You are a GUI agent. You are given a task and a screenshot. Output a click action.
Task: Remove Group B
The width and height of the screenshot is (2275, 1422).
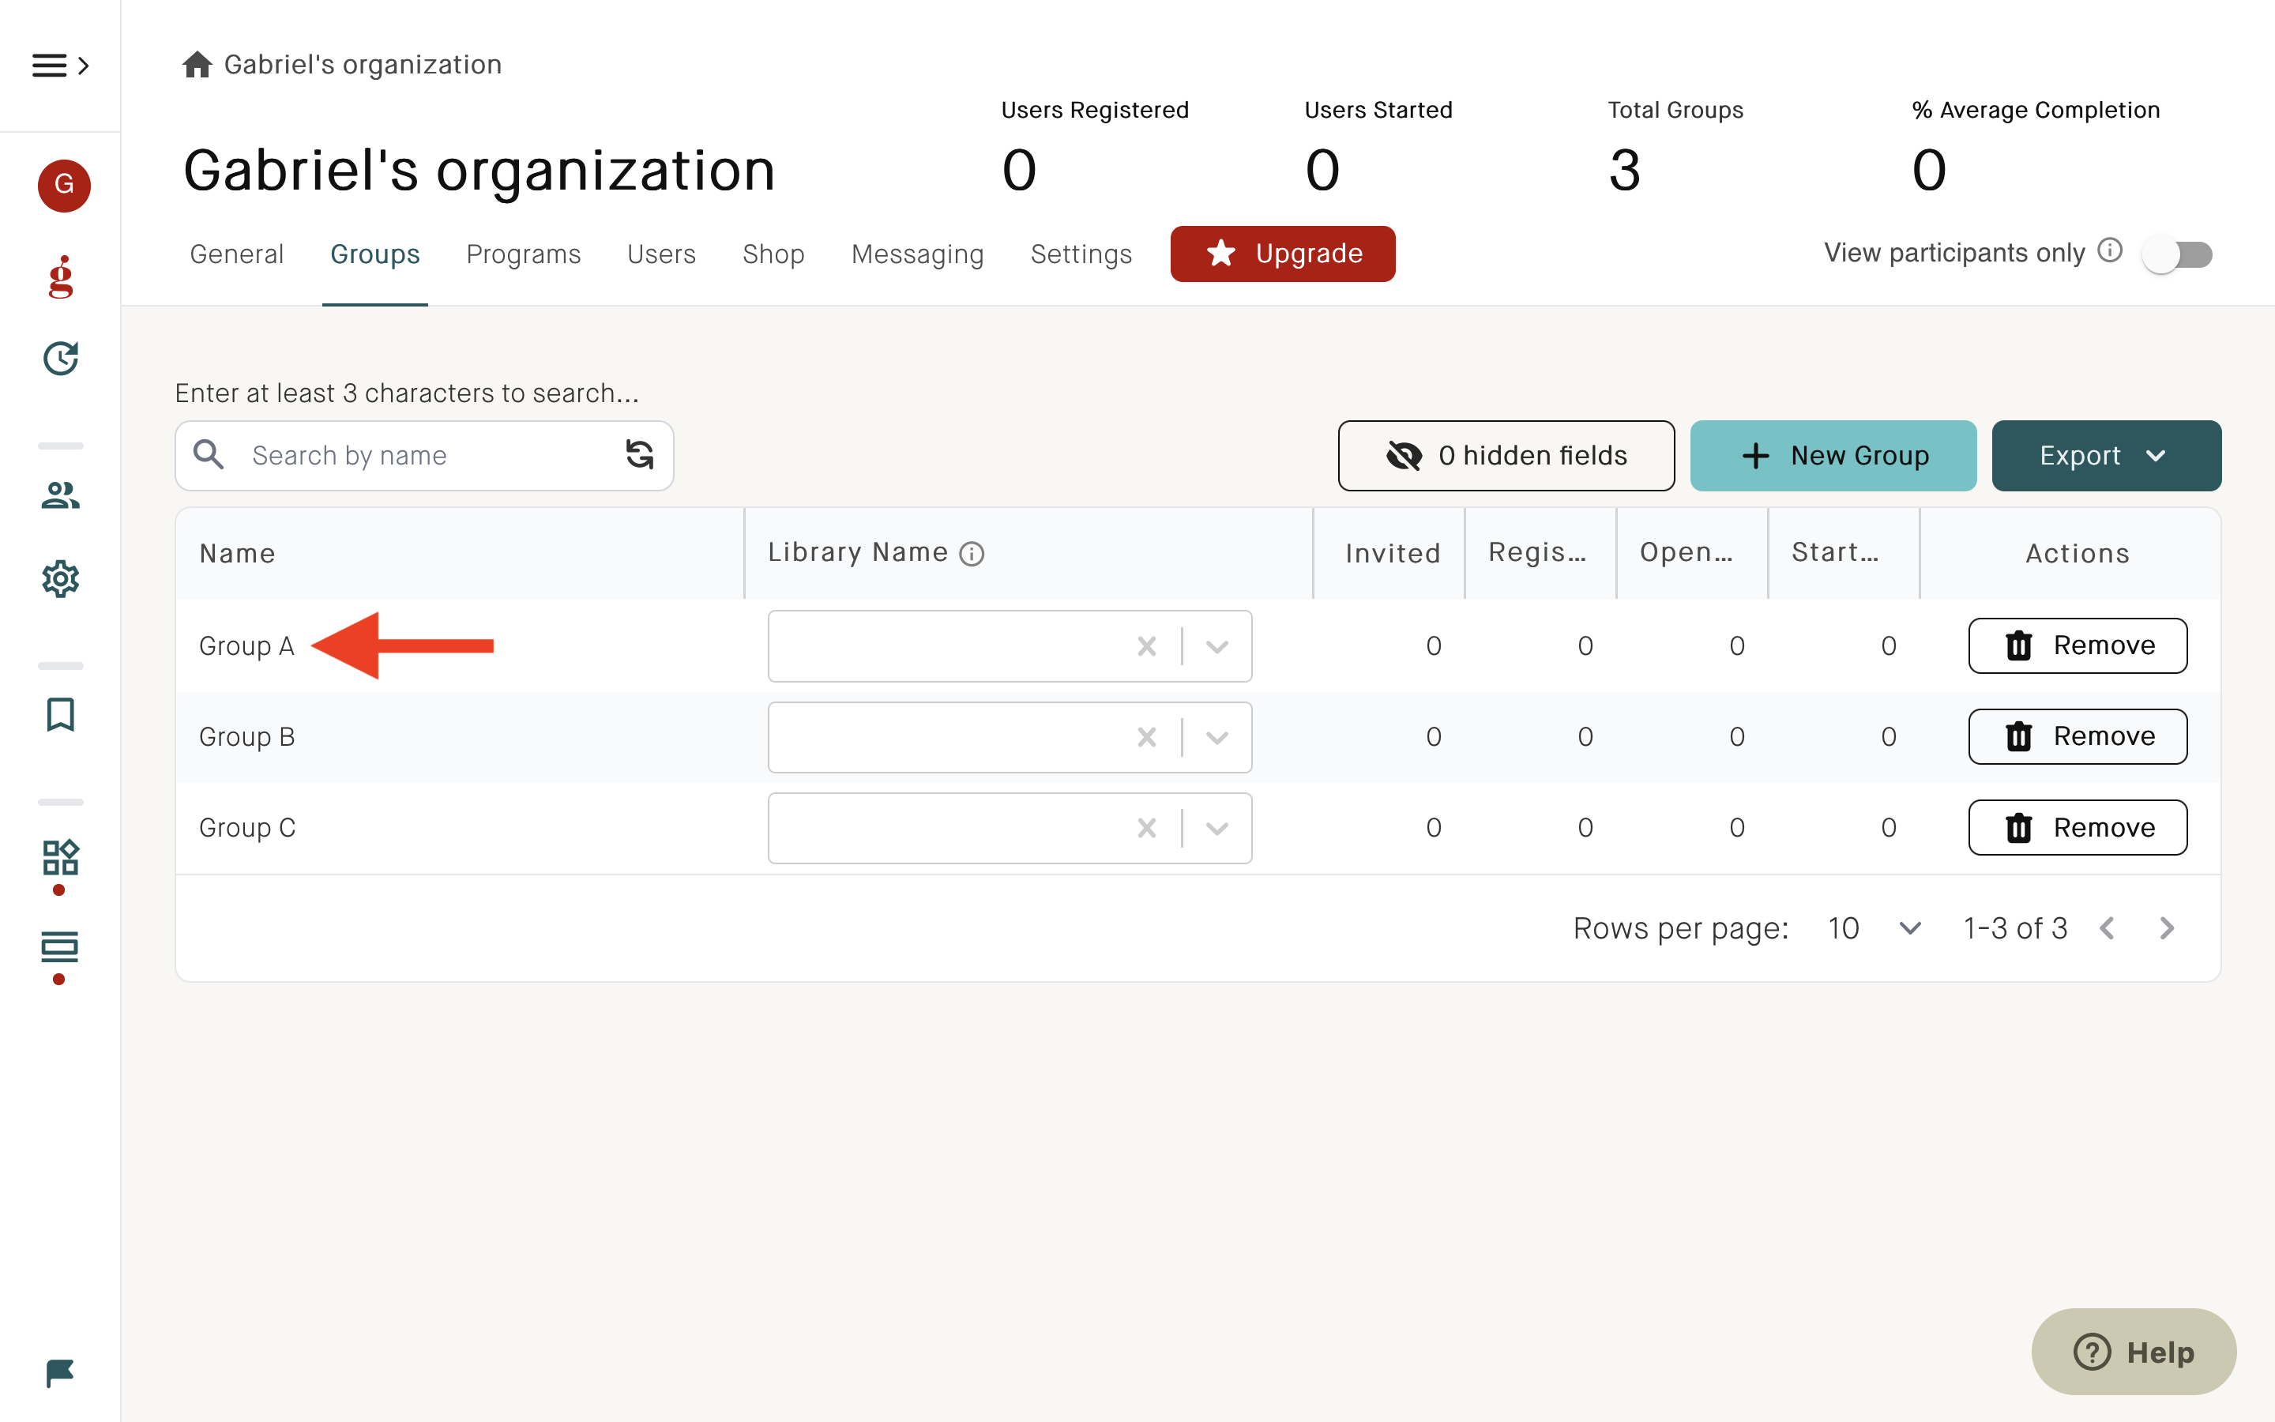tap(2078, 737)
